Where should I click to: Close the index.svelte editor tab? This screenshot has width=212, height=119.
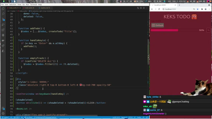click(20, 8)
